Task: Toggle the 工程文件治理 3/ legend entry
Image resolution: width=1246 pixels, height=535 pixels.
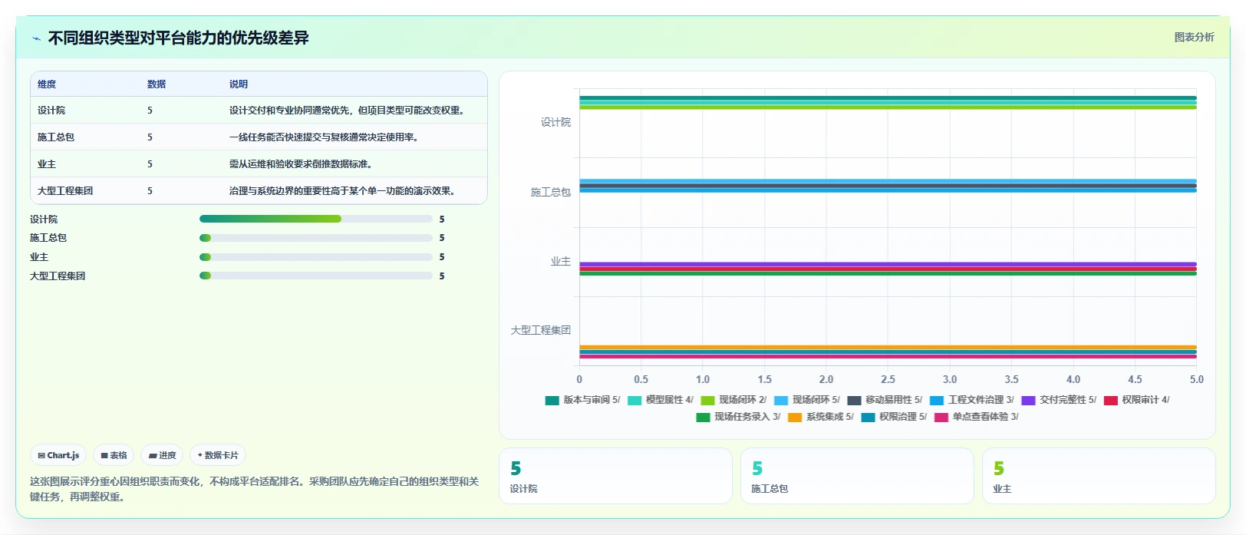Action: click(971, 400)
